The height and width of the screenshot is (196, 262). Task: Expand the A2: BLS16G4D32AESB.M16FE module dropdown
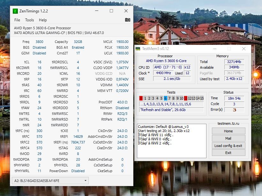pyautogui.click(x=50, y=181)
